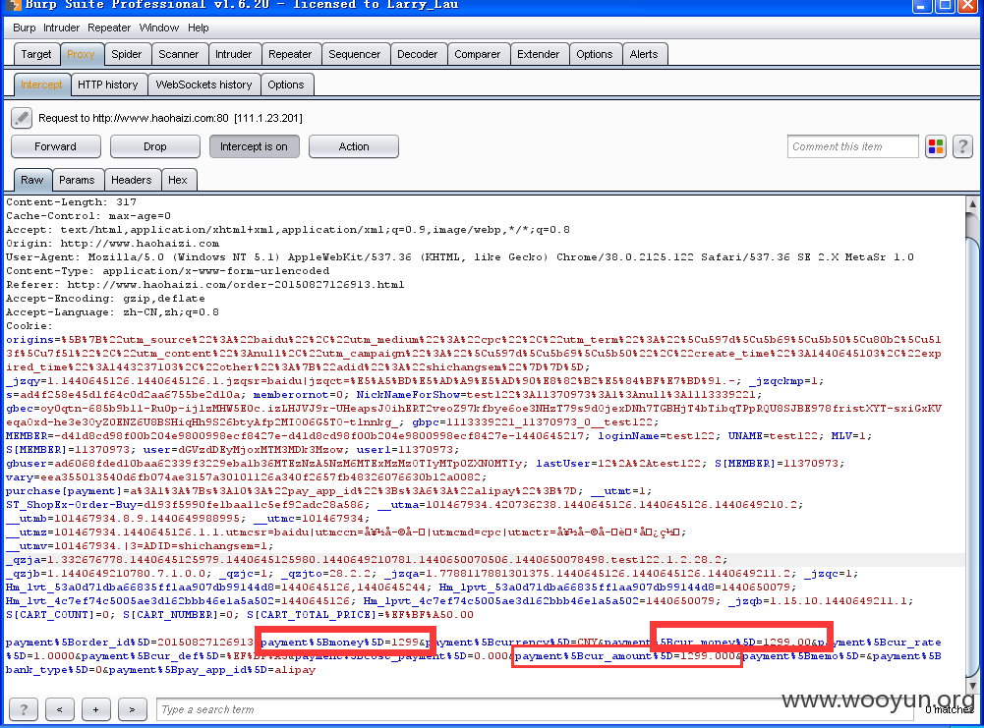Open the Burp menu
The image size is (984, 728).
pyautogui.click(x=24, y=28)
